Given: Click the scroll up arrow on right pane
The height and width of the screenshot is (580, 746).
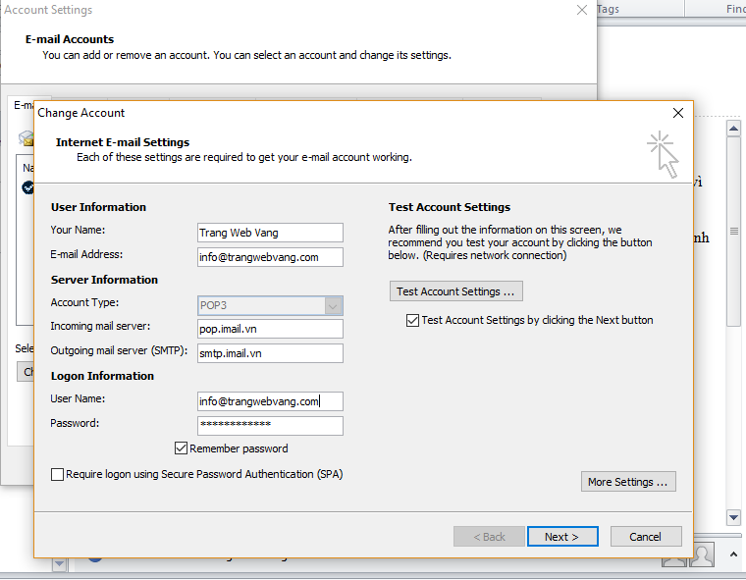Looking at the screenshot, I should tap(733, 128).
